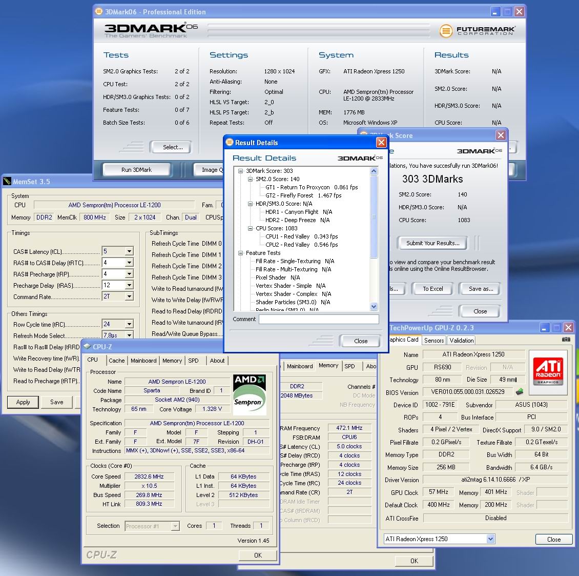Open the About tab in front CPU-Z
This screenshot has height=576, width=579.
(x=217, y=361)
